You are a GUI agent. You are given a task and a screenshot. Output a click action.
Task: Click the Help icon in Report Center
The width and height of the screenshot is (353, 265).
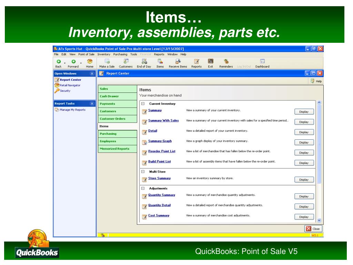pos(312,81)
